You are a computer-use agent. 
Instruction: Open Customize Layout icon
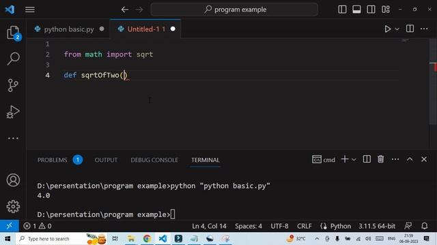(x=386, y=9)
